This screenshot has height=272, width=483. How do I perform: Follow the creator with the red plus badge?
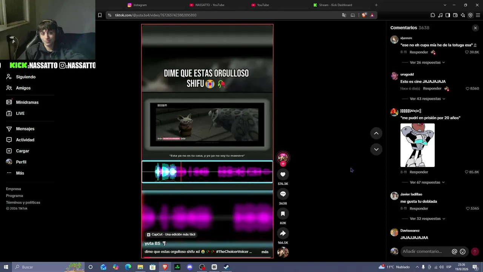click(x=283, y=164)
